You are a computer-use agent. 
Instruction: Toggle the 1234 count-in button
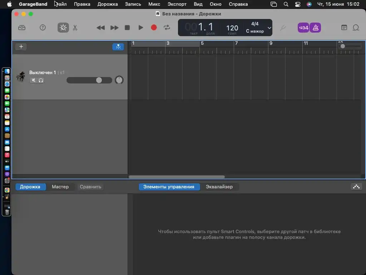pos(303,28)
